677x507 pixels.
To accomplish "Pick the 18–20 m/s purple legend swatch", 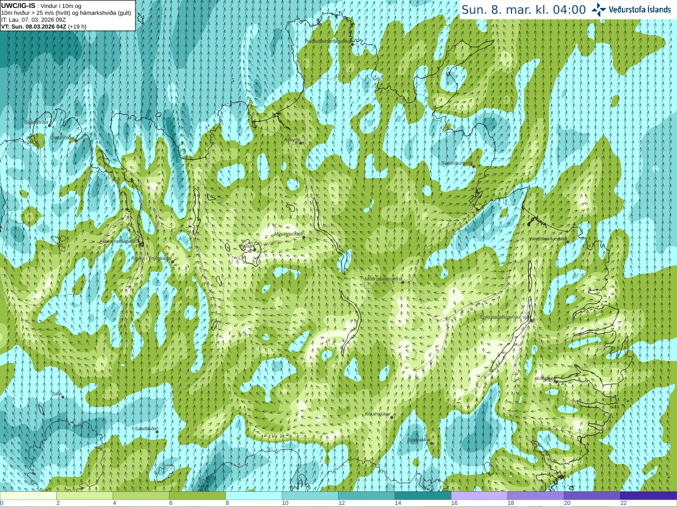I will (536, 496).
